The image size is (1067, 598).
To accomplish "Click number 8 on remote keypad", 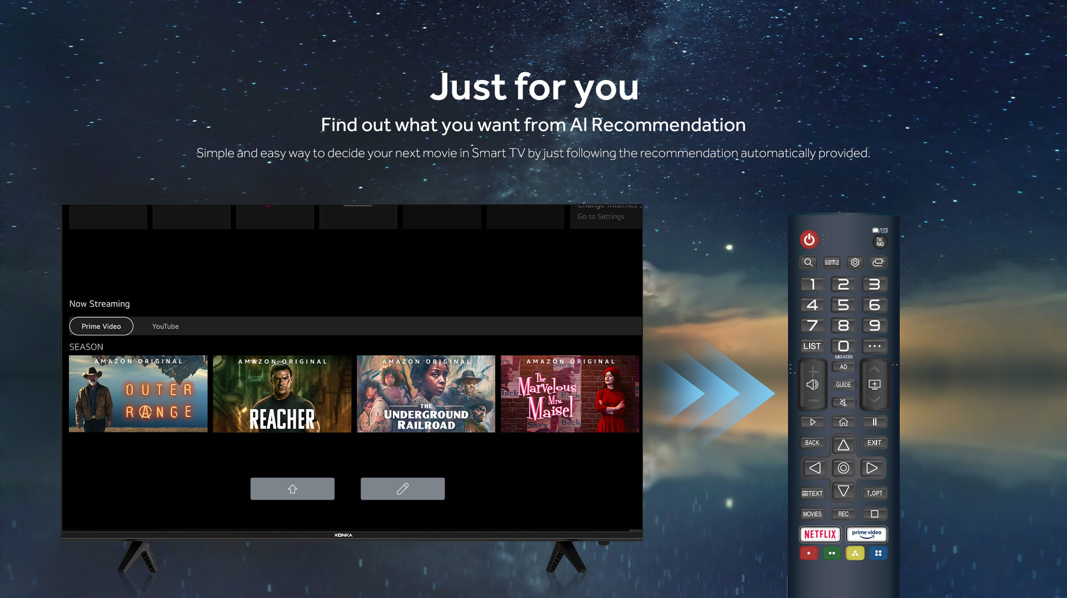I will (x=844, y=325).
